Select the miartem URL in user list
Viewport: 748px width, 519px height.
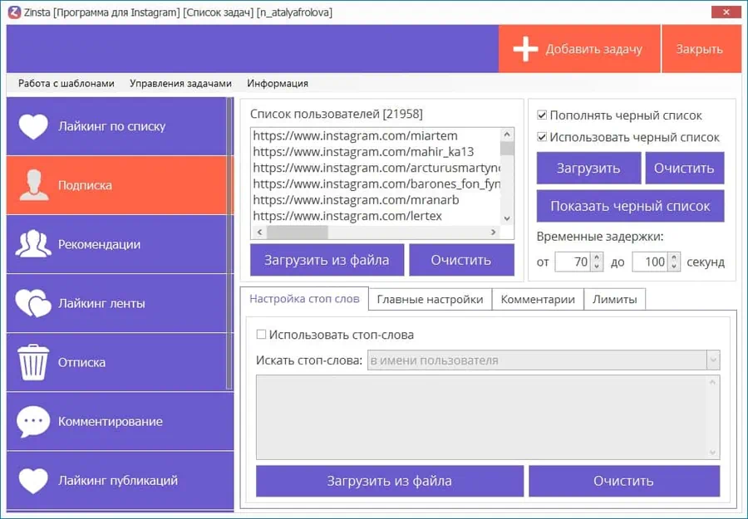(356, 136)
